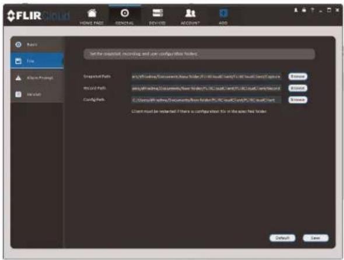Image resolution: width=344 pixels, height=260 pixels.
Task: Close the FLIR Cloud window
Action: 337,10
